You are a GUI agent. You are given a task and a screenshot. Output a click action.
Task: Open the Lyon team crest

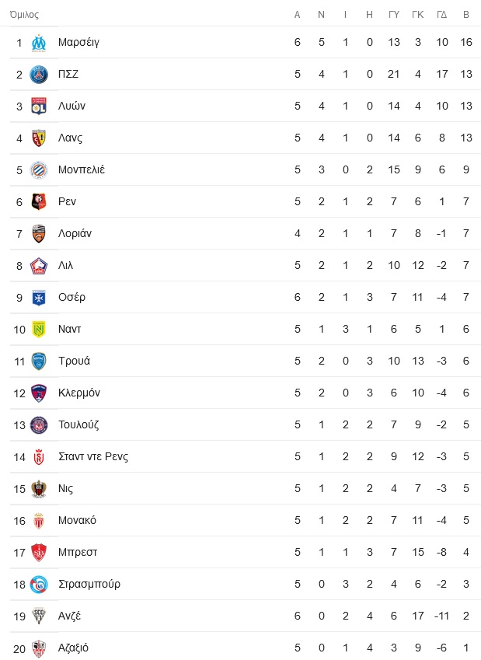39,107
